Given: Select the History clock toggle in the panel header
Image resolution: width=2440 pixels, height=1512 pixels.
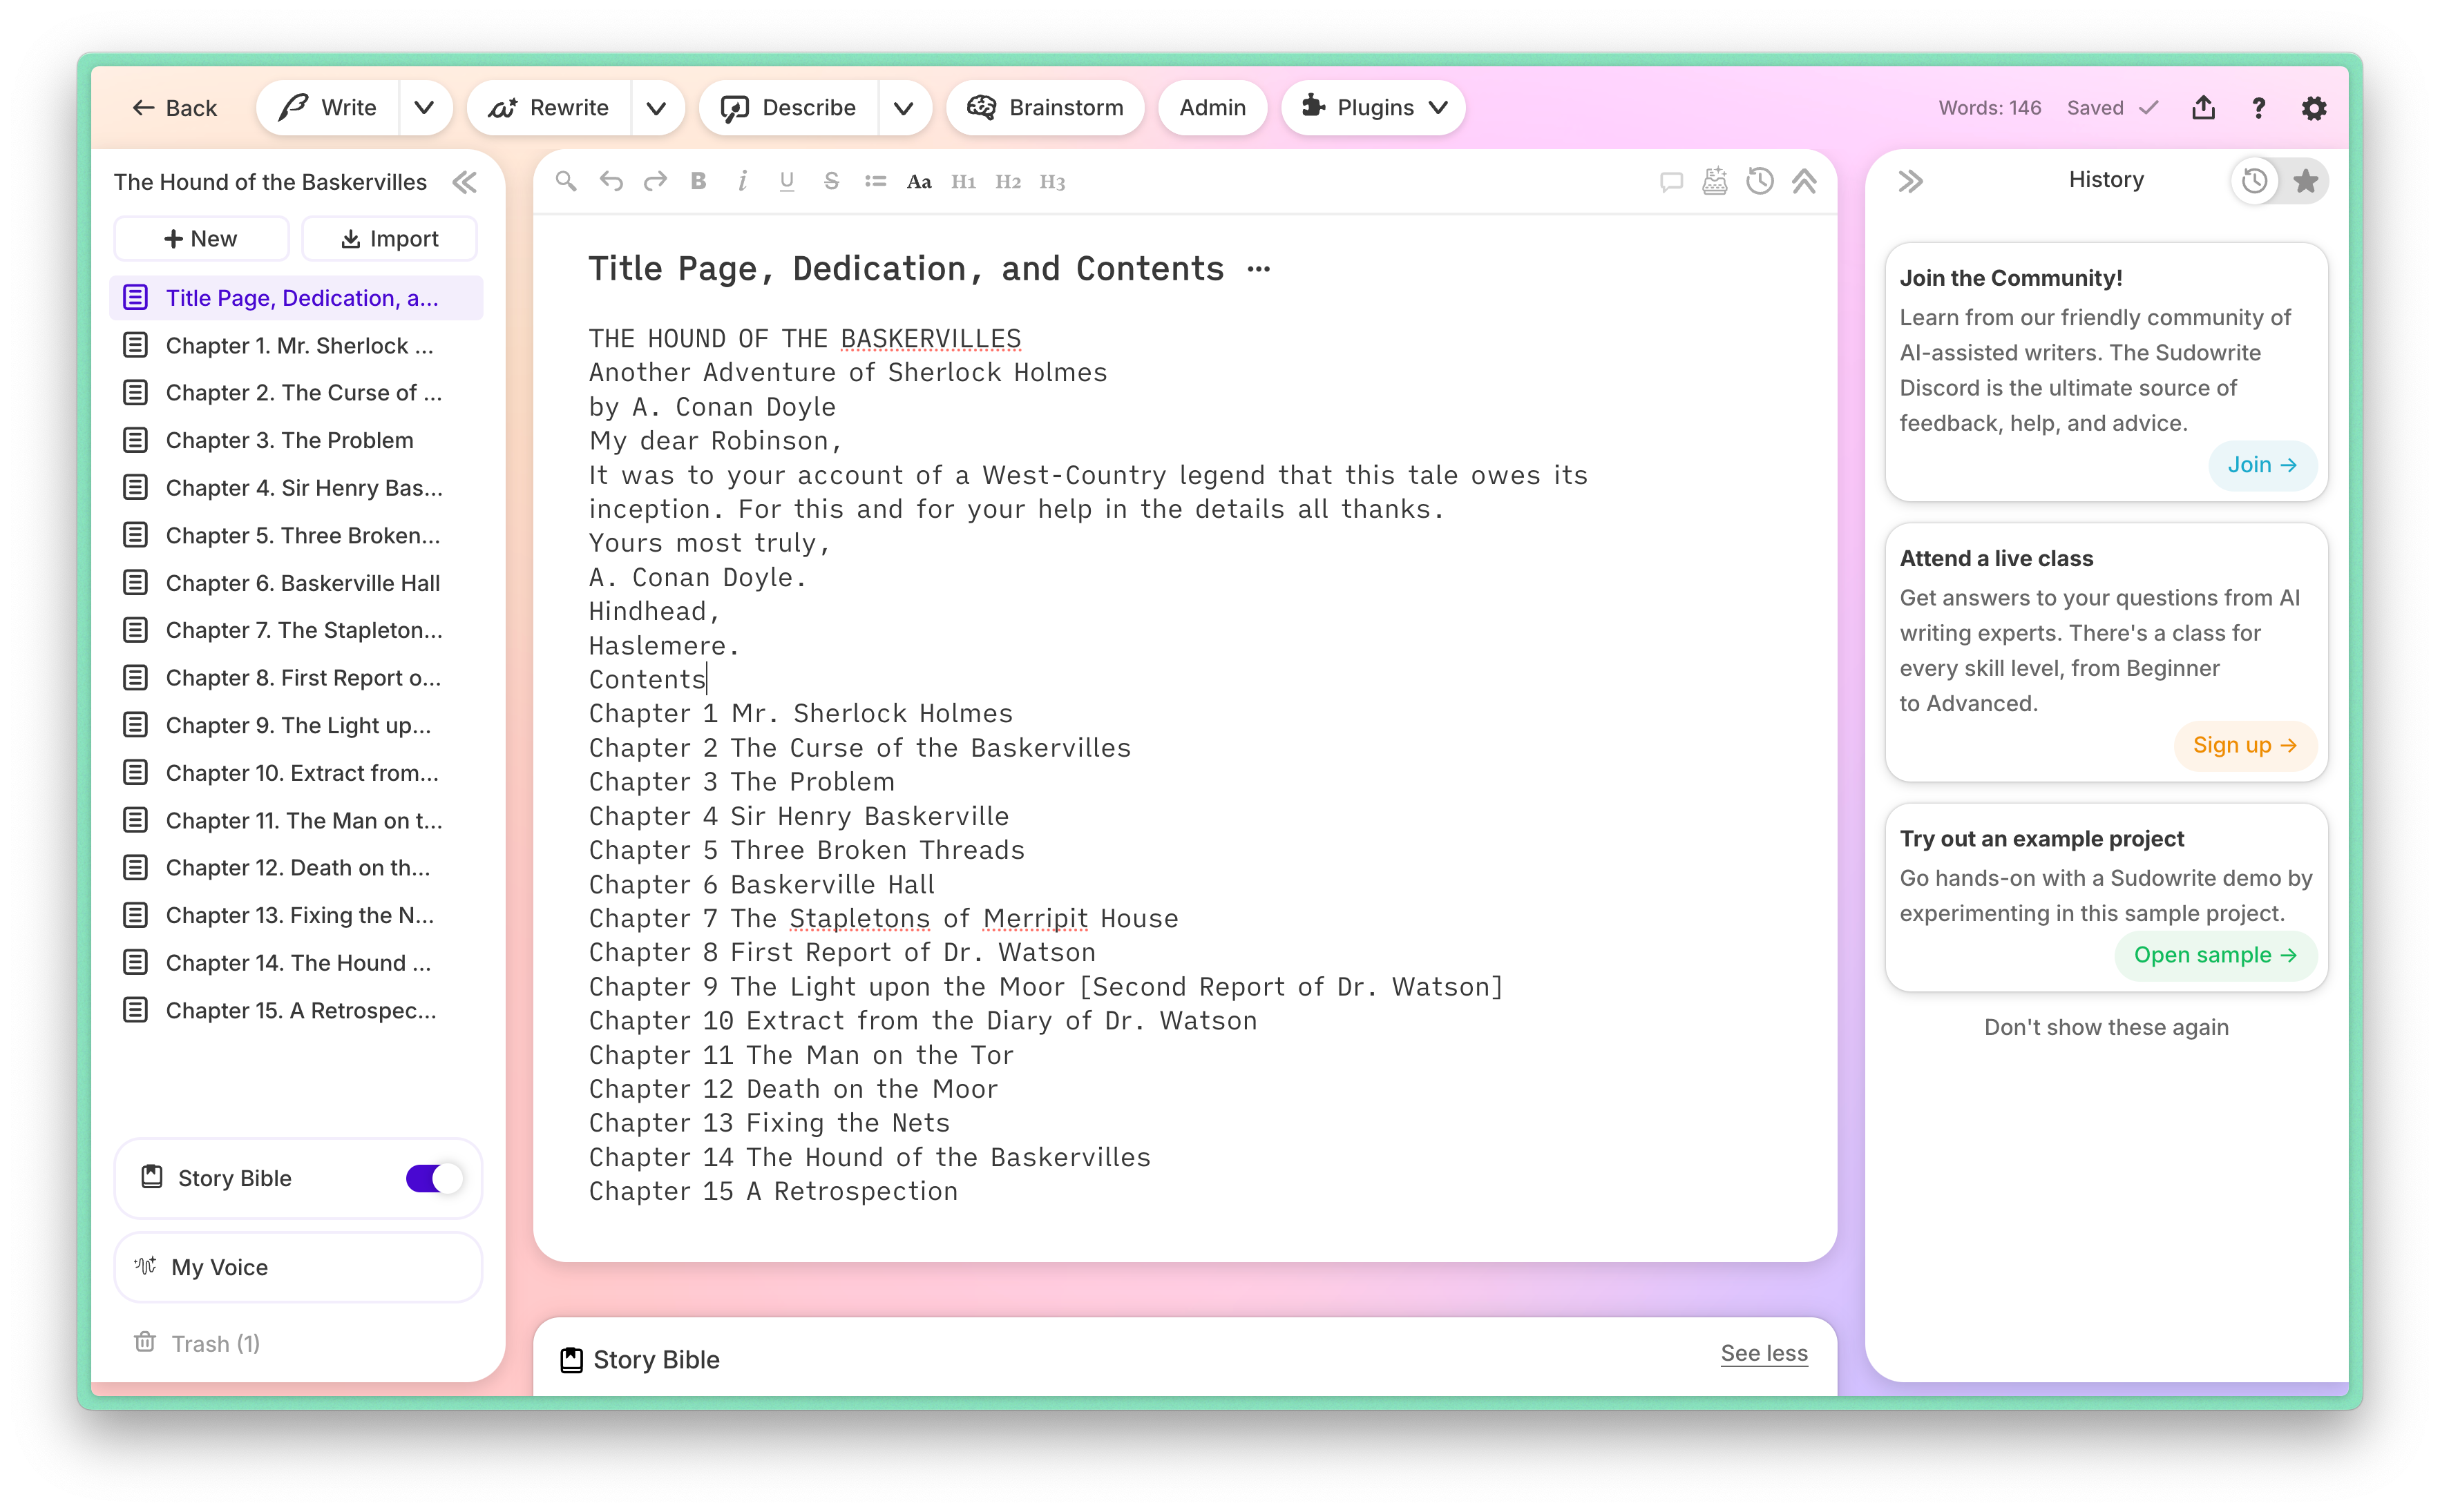Looking at the screenshot, I should coord(2255,181).
